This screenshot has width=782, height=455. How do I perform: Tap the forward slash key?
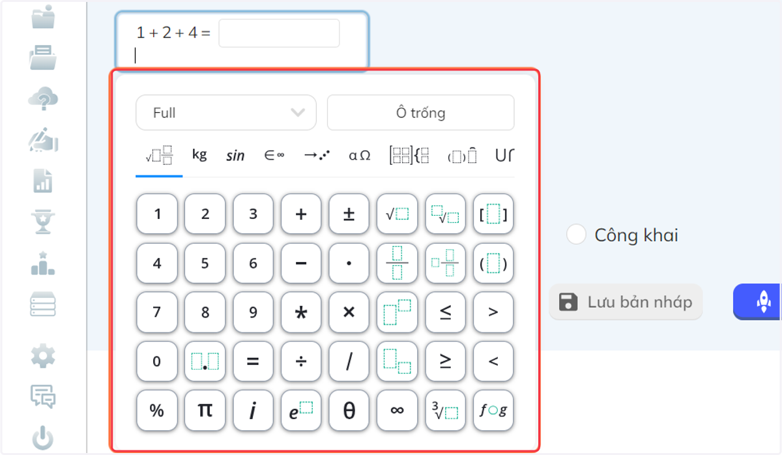click(x=349, y=361)
